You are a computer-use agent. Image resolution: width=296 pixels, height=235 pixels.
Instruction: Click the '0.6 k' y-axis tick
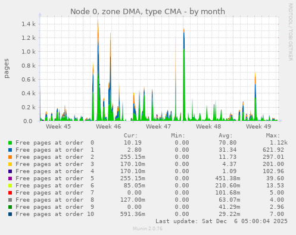[x=29, y=80]
